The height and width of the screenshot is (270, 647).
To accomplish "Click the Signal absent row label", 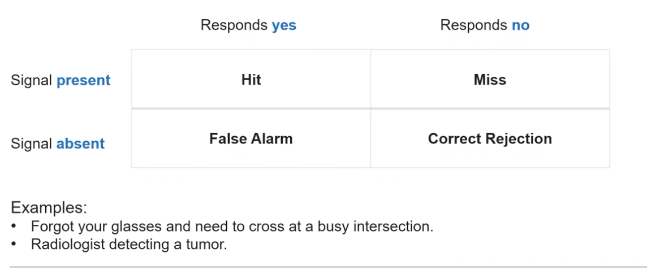I will pyautogui.click(x=58, y=143).
